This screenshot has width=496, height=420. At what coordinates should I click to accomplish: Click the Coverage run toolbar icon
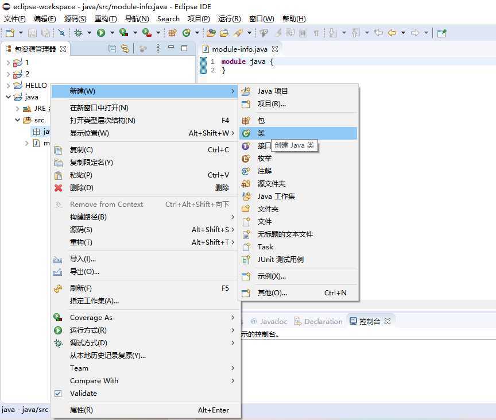(123, 33)
